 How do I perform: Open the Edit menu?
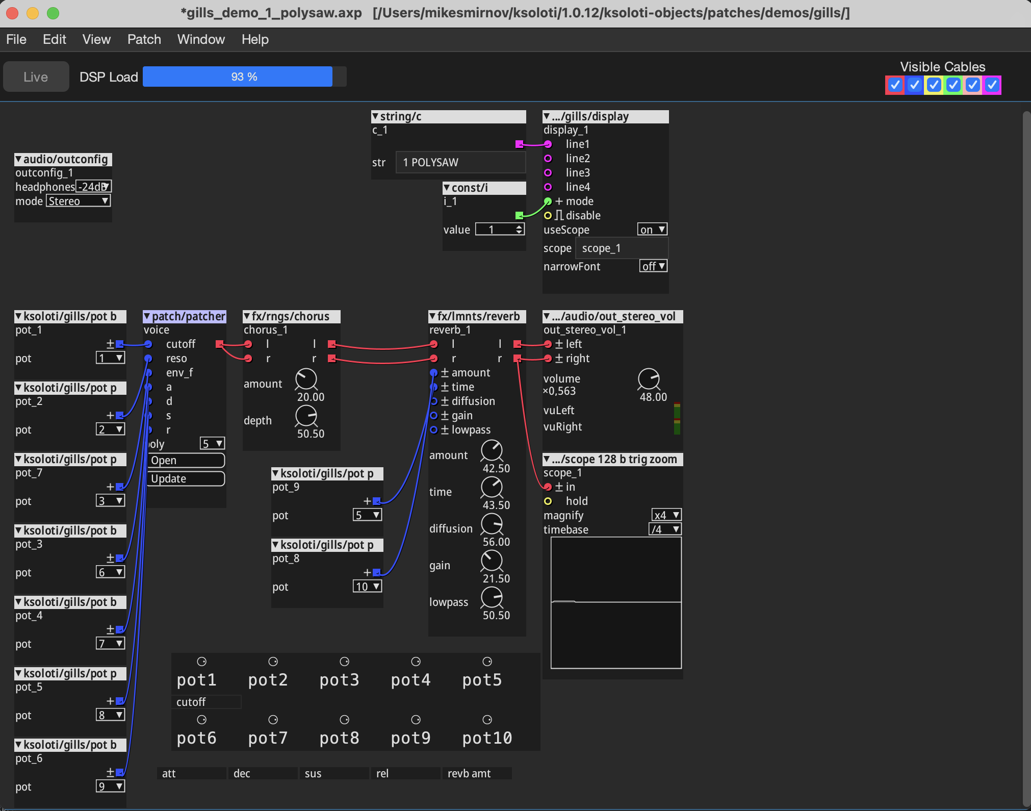[55, 39]
